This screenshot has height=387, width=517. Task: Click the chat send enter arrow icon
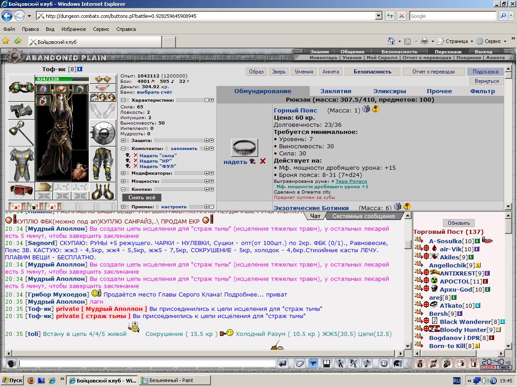click(283, 363)
